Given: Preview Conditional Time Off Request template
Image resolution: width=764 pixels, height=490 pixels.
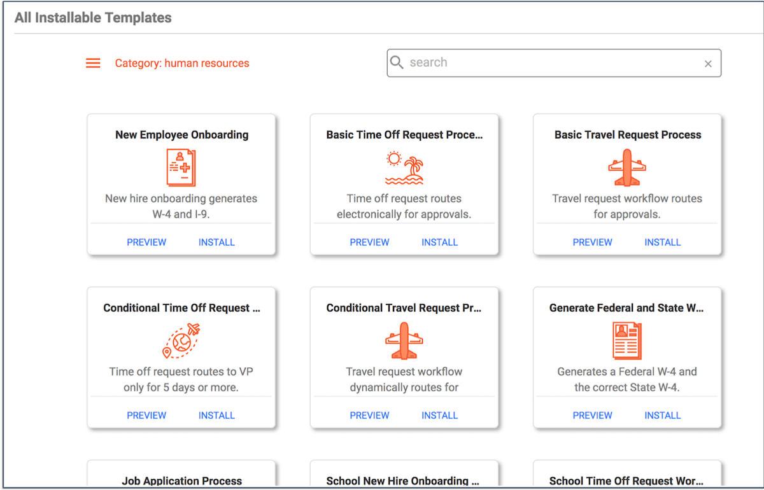Looking at the screenshot, I should (146, 416).
